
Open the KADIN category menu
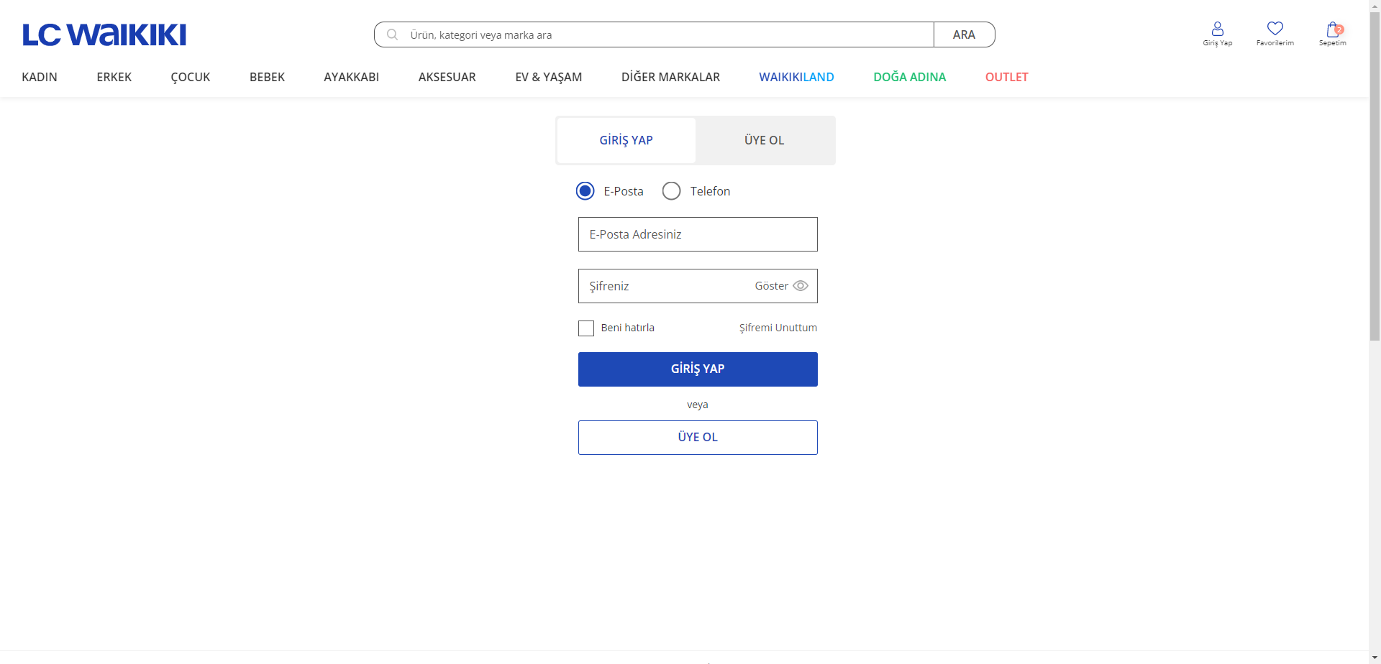click(x=40, y=77)
